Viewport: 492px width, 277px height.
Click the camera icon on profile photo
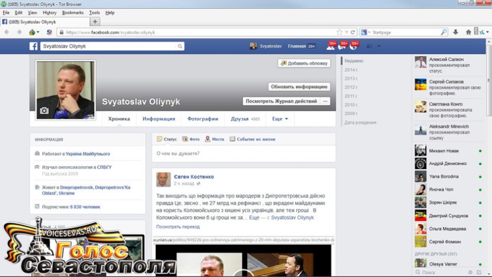click(x=44, y=110)
